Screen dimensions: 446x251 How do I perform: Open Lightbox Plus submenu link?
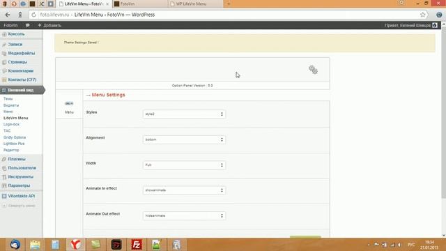(14, 144)
